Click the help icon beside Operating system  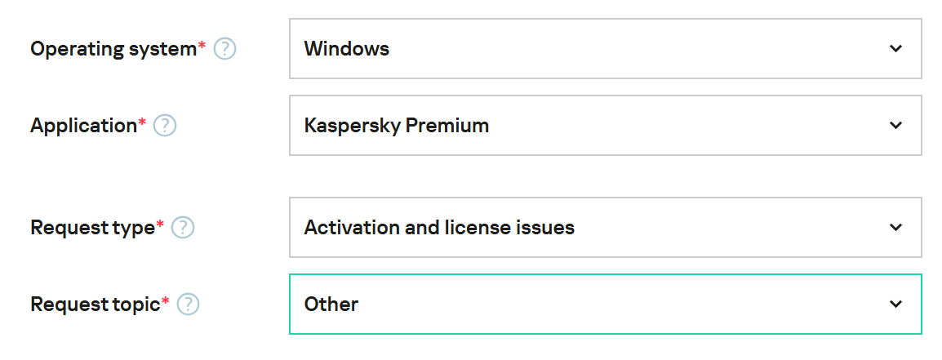point(224,49)
